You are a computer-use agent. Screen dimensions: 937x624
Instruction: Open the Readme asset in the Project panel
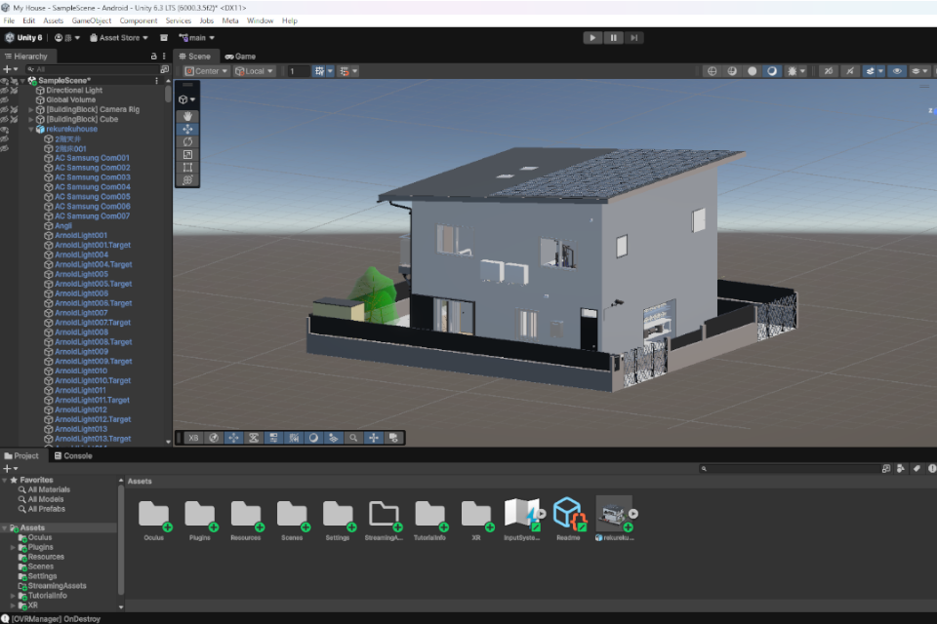click(570, 515)
